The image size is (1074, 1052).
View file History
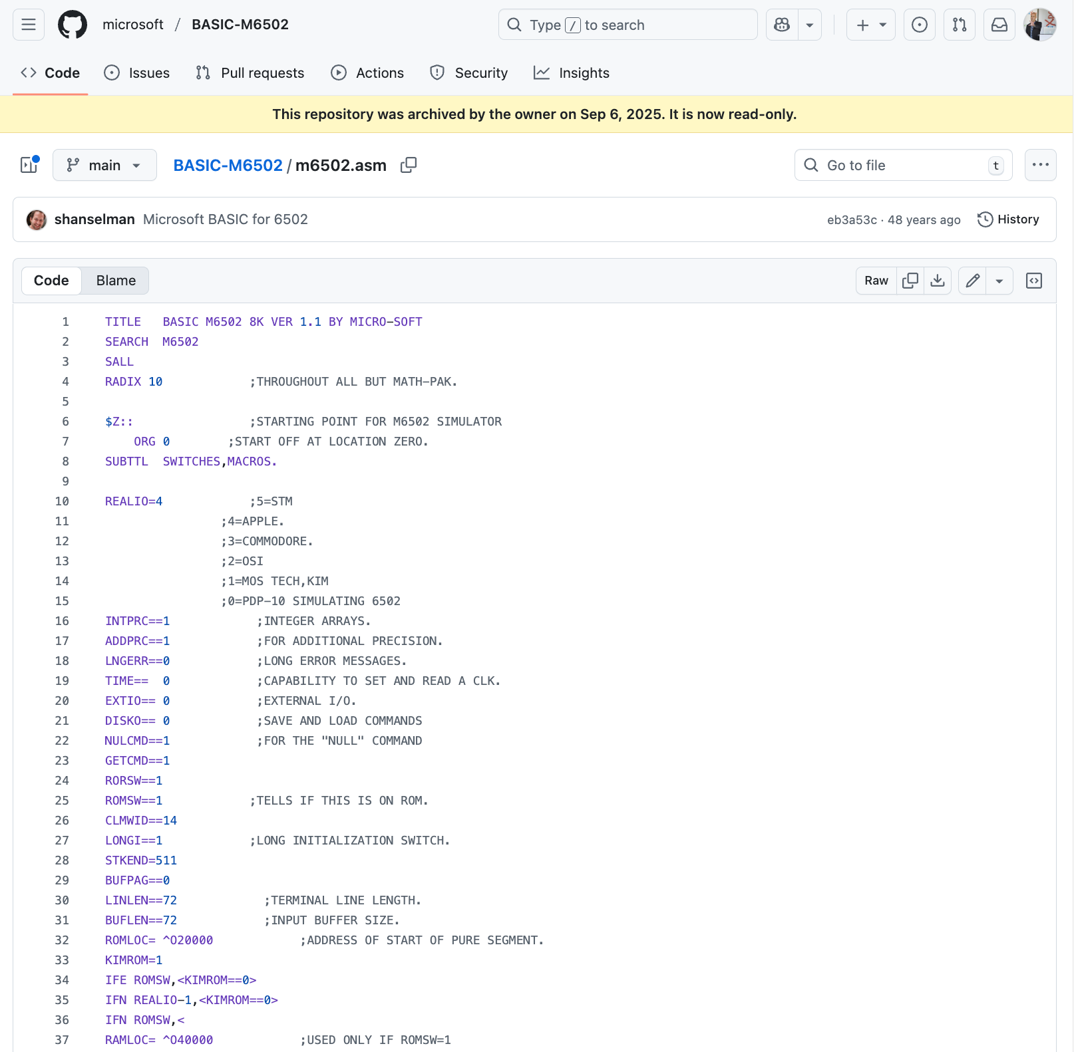tap(1008, 219)
